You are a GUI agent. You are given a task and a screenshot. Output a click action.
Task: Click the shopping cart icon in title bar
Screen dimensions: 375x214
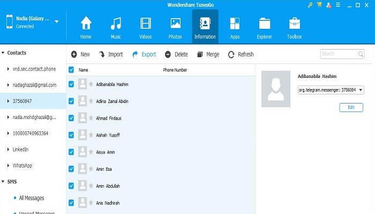pos(319,5)
